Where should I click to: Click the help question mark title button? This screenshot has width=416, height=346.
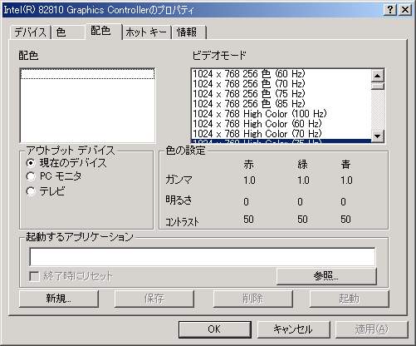(x=390, y=10)
